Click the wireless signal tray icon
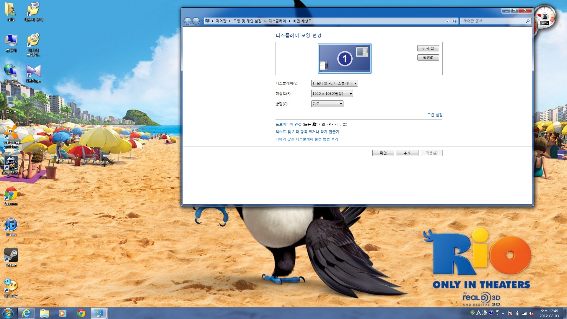This screenshot has width=567, height=319. click(524, 313)
